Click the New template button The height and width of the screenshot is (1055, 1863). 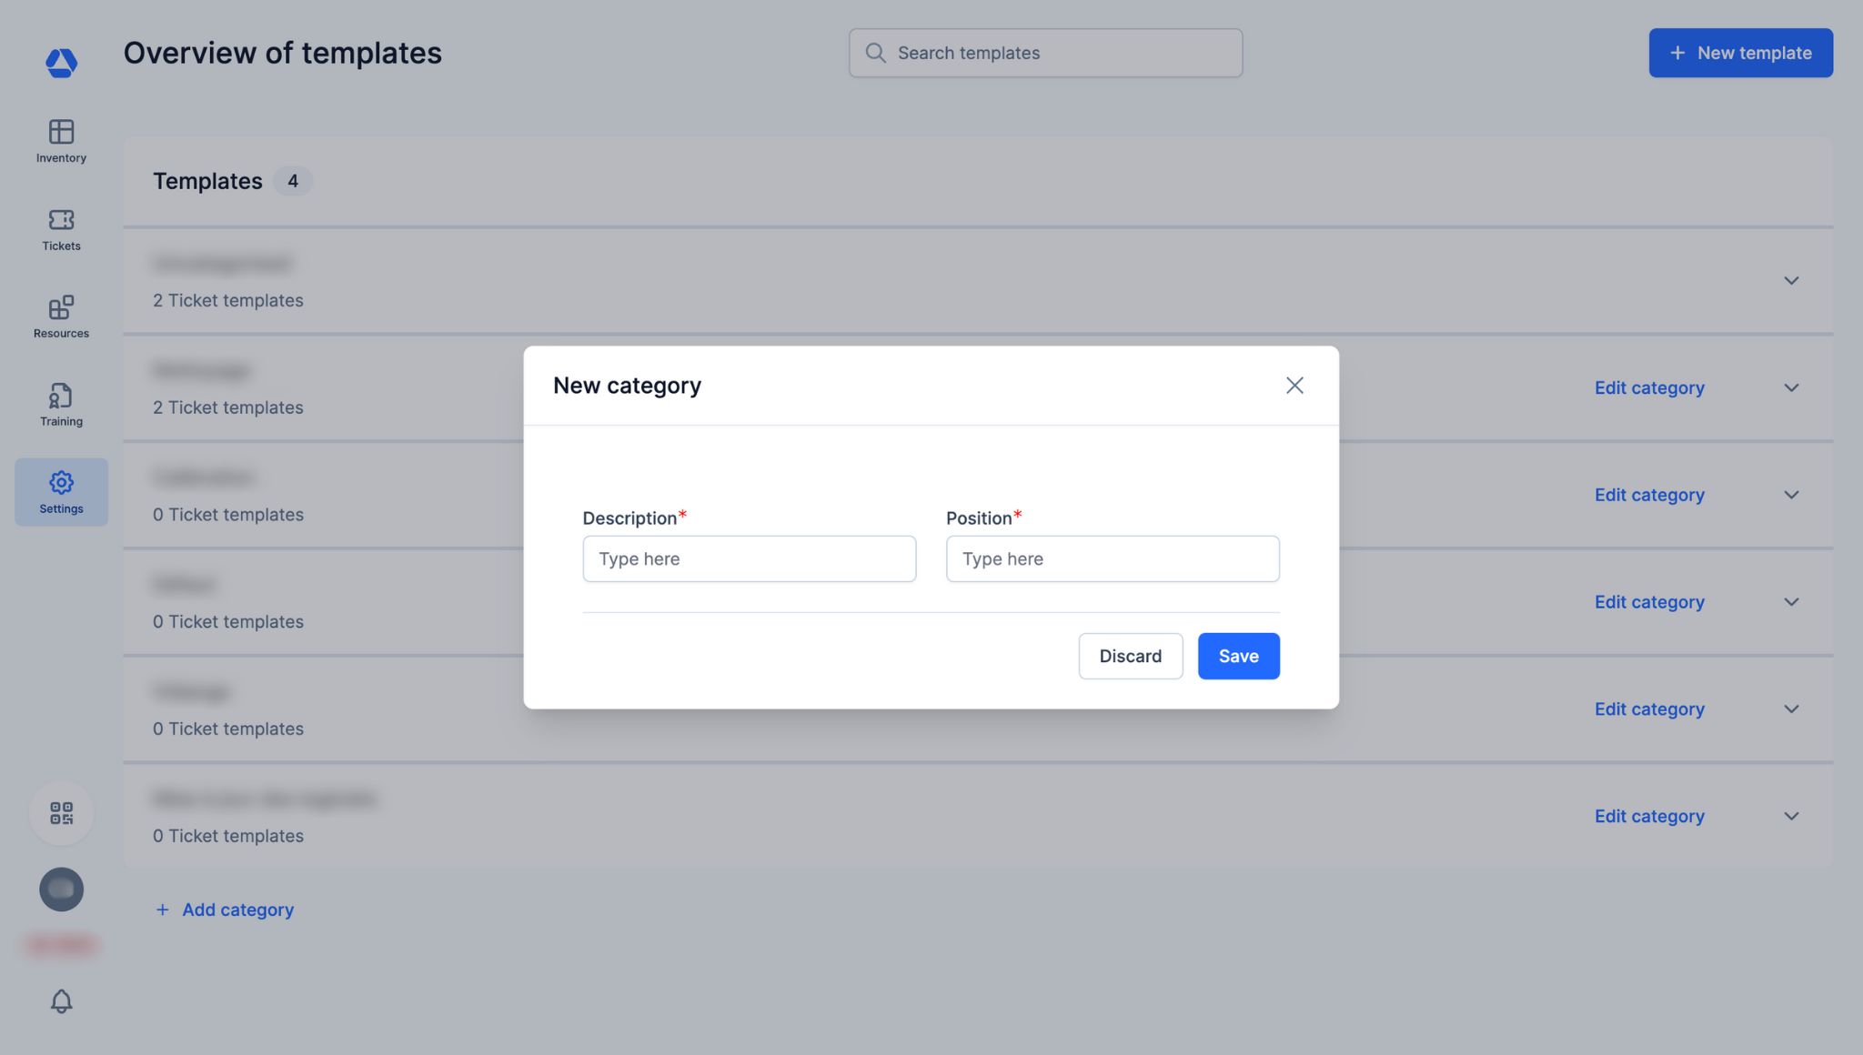[1740, 53]
